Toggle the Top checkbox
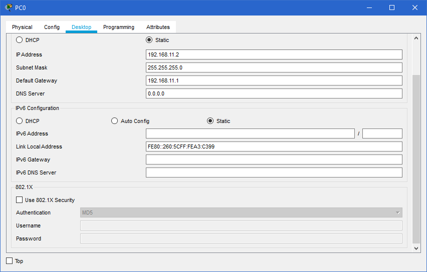The width and height of the screenshot is (427, 272). point(9,261)
